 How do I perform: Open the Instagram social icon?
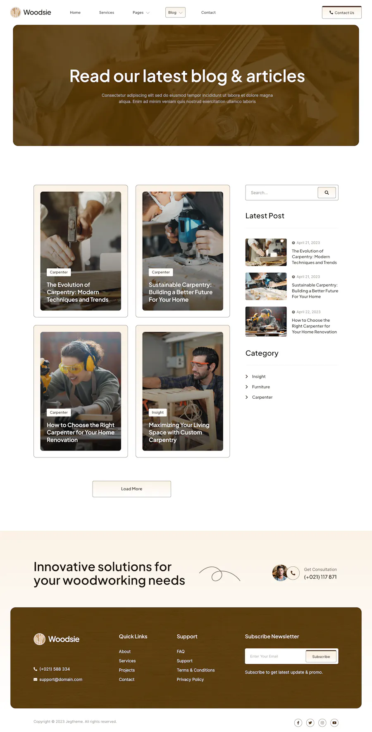[x=322, y=722]
